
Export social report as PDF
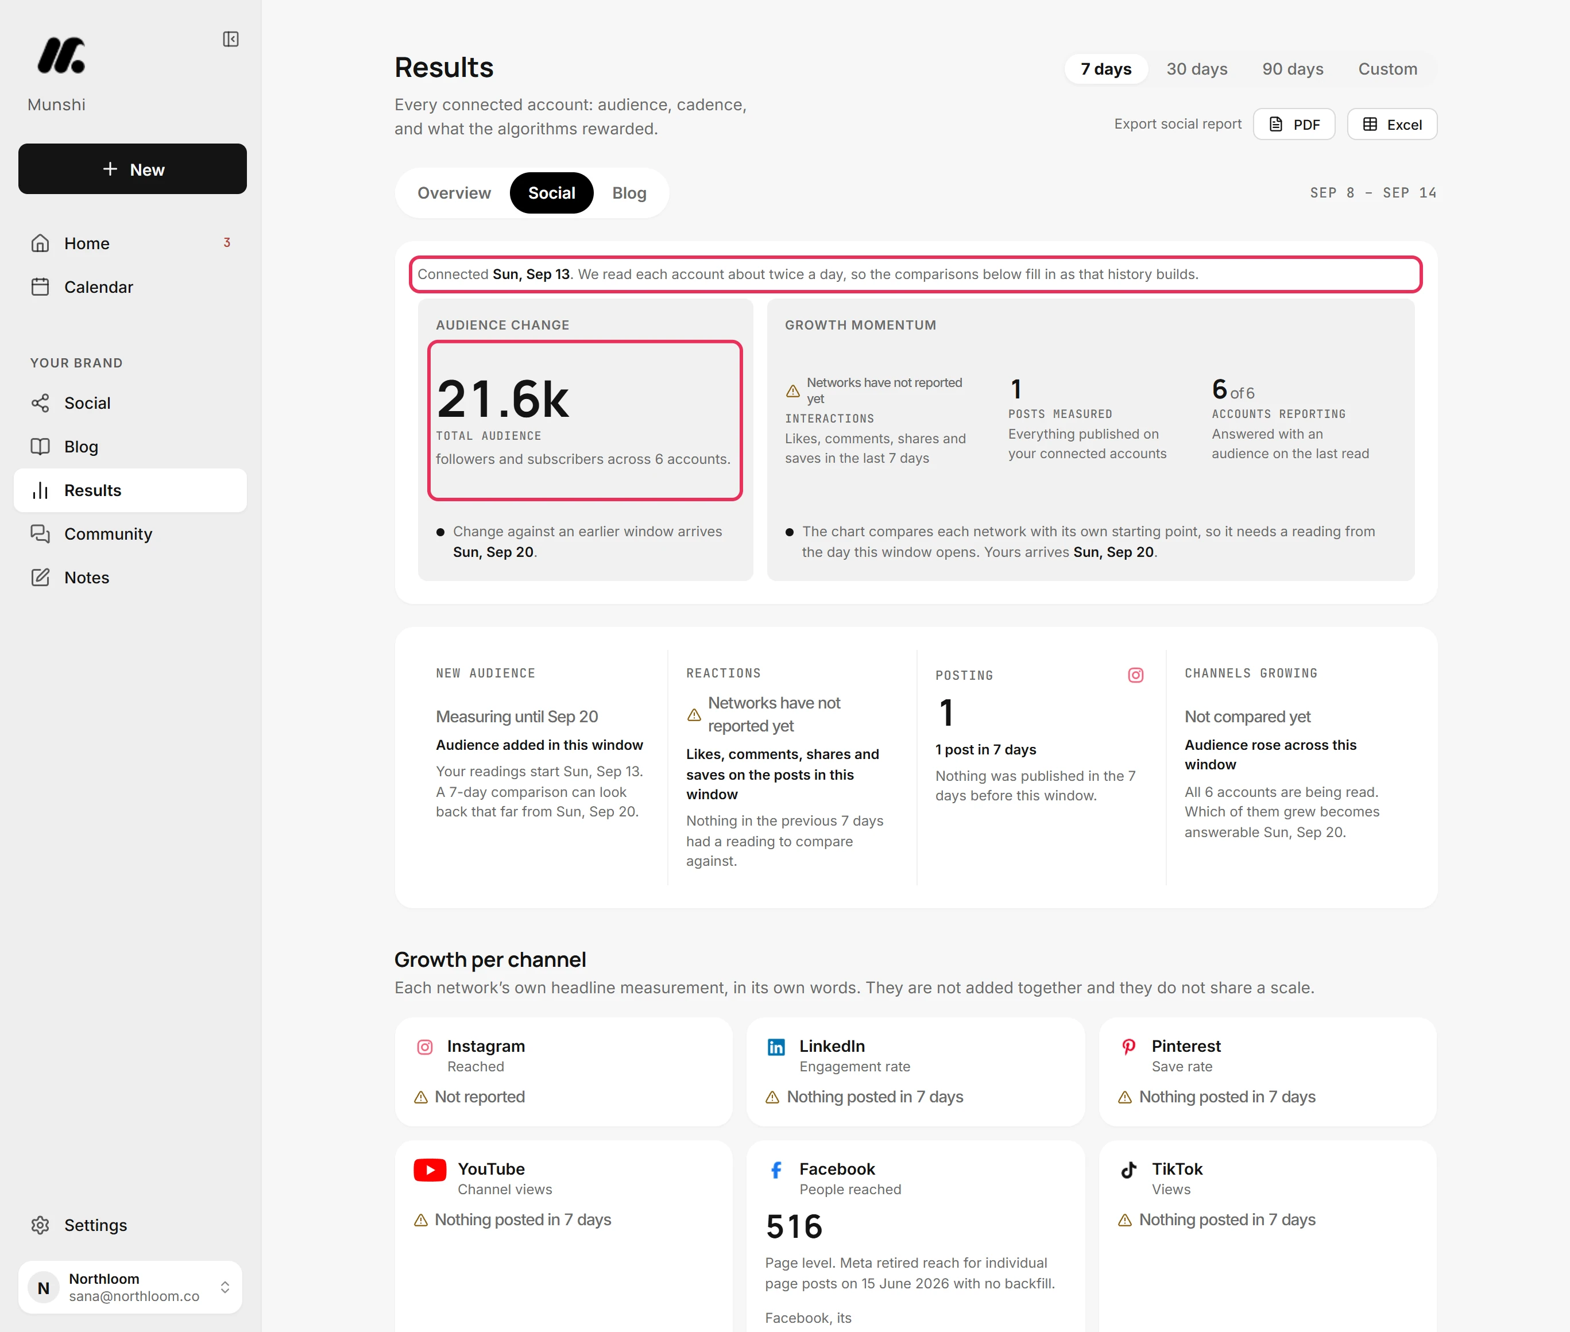(1294, 124)
